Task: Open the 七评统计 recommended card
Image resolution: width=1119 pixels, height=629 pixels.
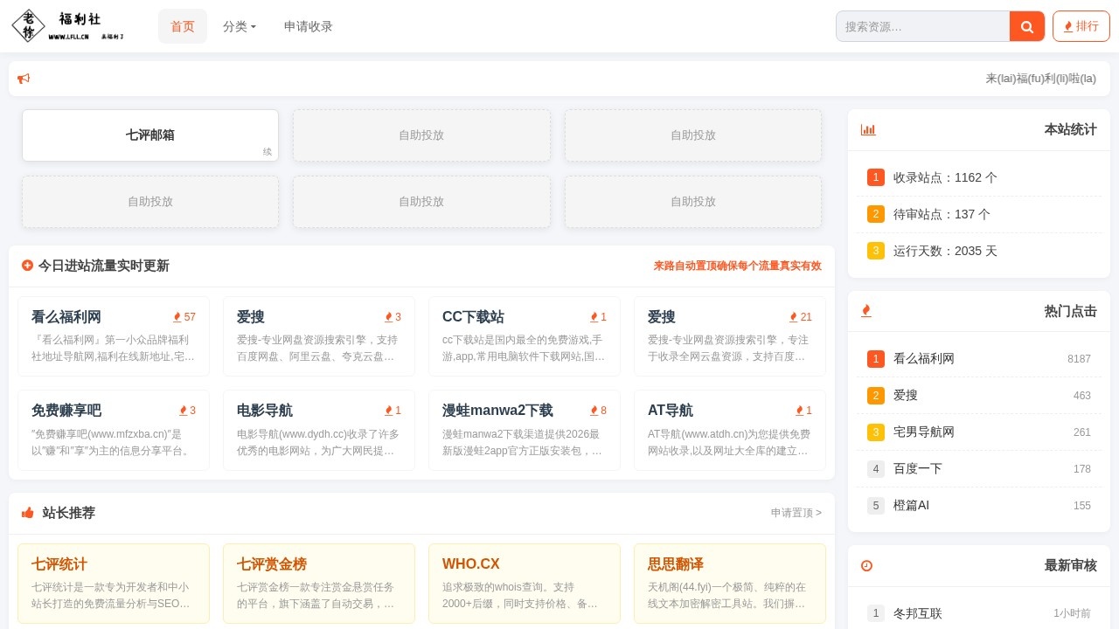Action: [x=114, y=584]
